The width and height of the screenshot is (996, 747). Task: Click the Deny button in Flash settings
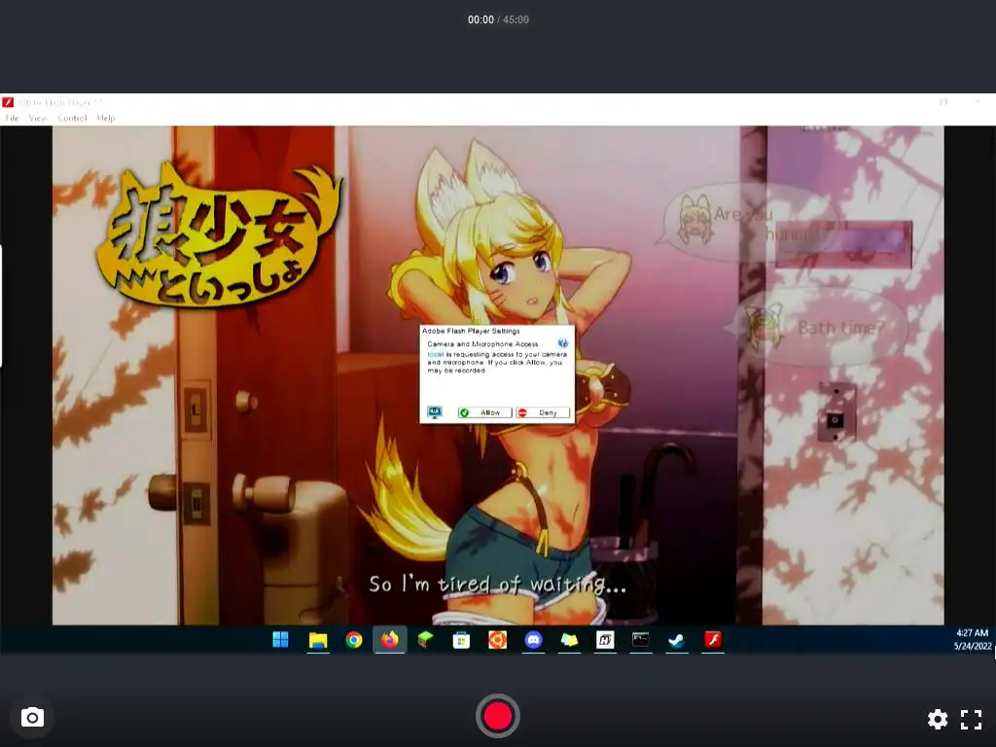tap(543, 412)
